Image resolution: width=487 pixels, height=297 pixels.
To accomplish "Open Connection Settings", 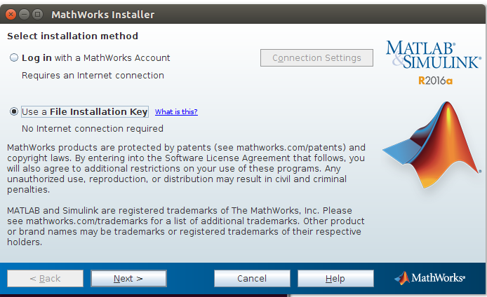I will coord(316,57).
